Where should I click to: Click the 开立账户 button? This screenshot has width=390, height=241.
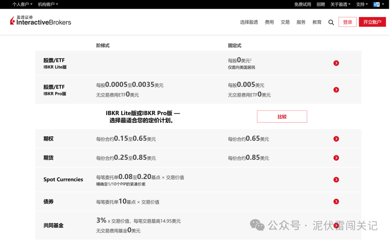tap(372, 22)
